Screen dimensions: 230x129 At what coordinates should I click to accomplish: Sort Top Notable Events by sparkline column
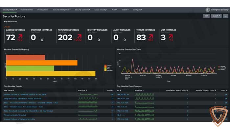[82, 90]
